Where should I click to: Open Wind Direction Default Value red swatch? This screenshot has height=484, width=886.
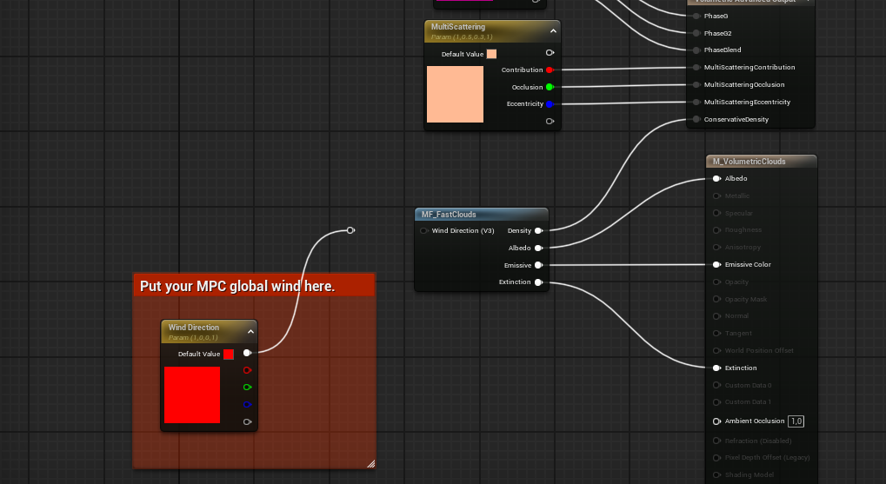(229, 355)
